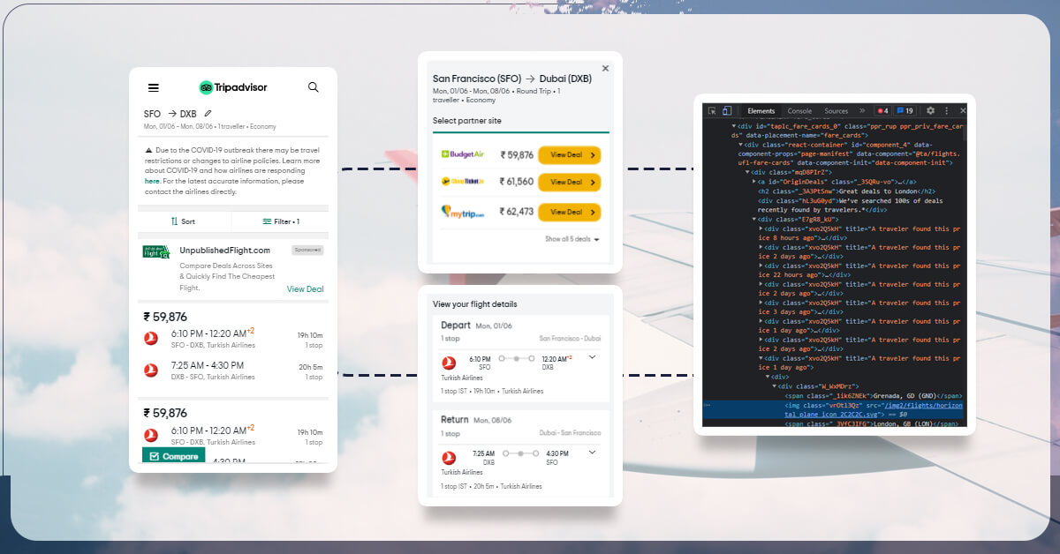Select the DevTools inspect element icon
1060x554 pixels.
[710, 111]
